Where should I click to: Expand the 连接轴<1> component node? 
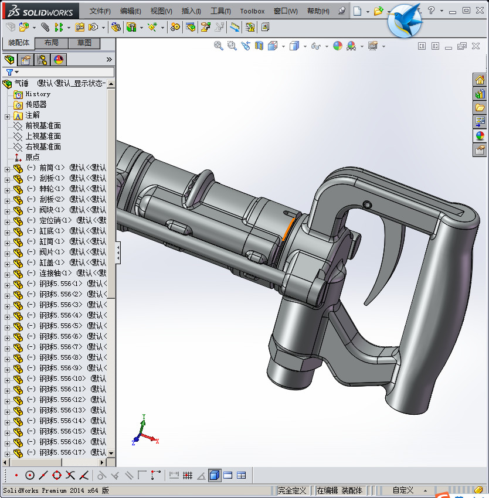coord(7,275)
